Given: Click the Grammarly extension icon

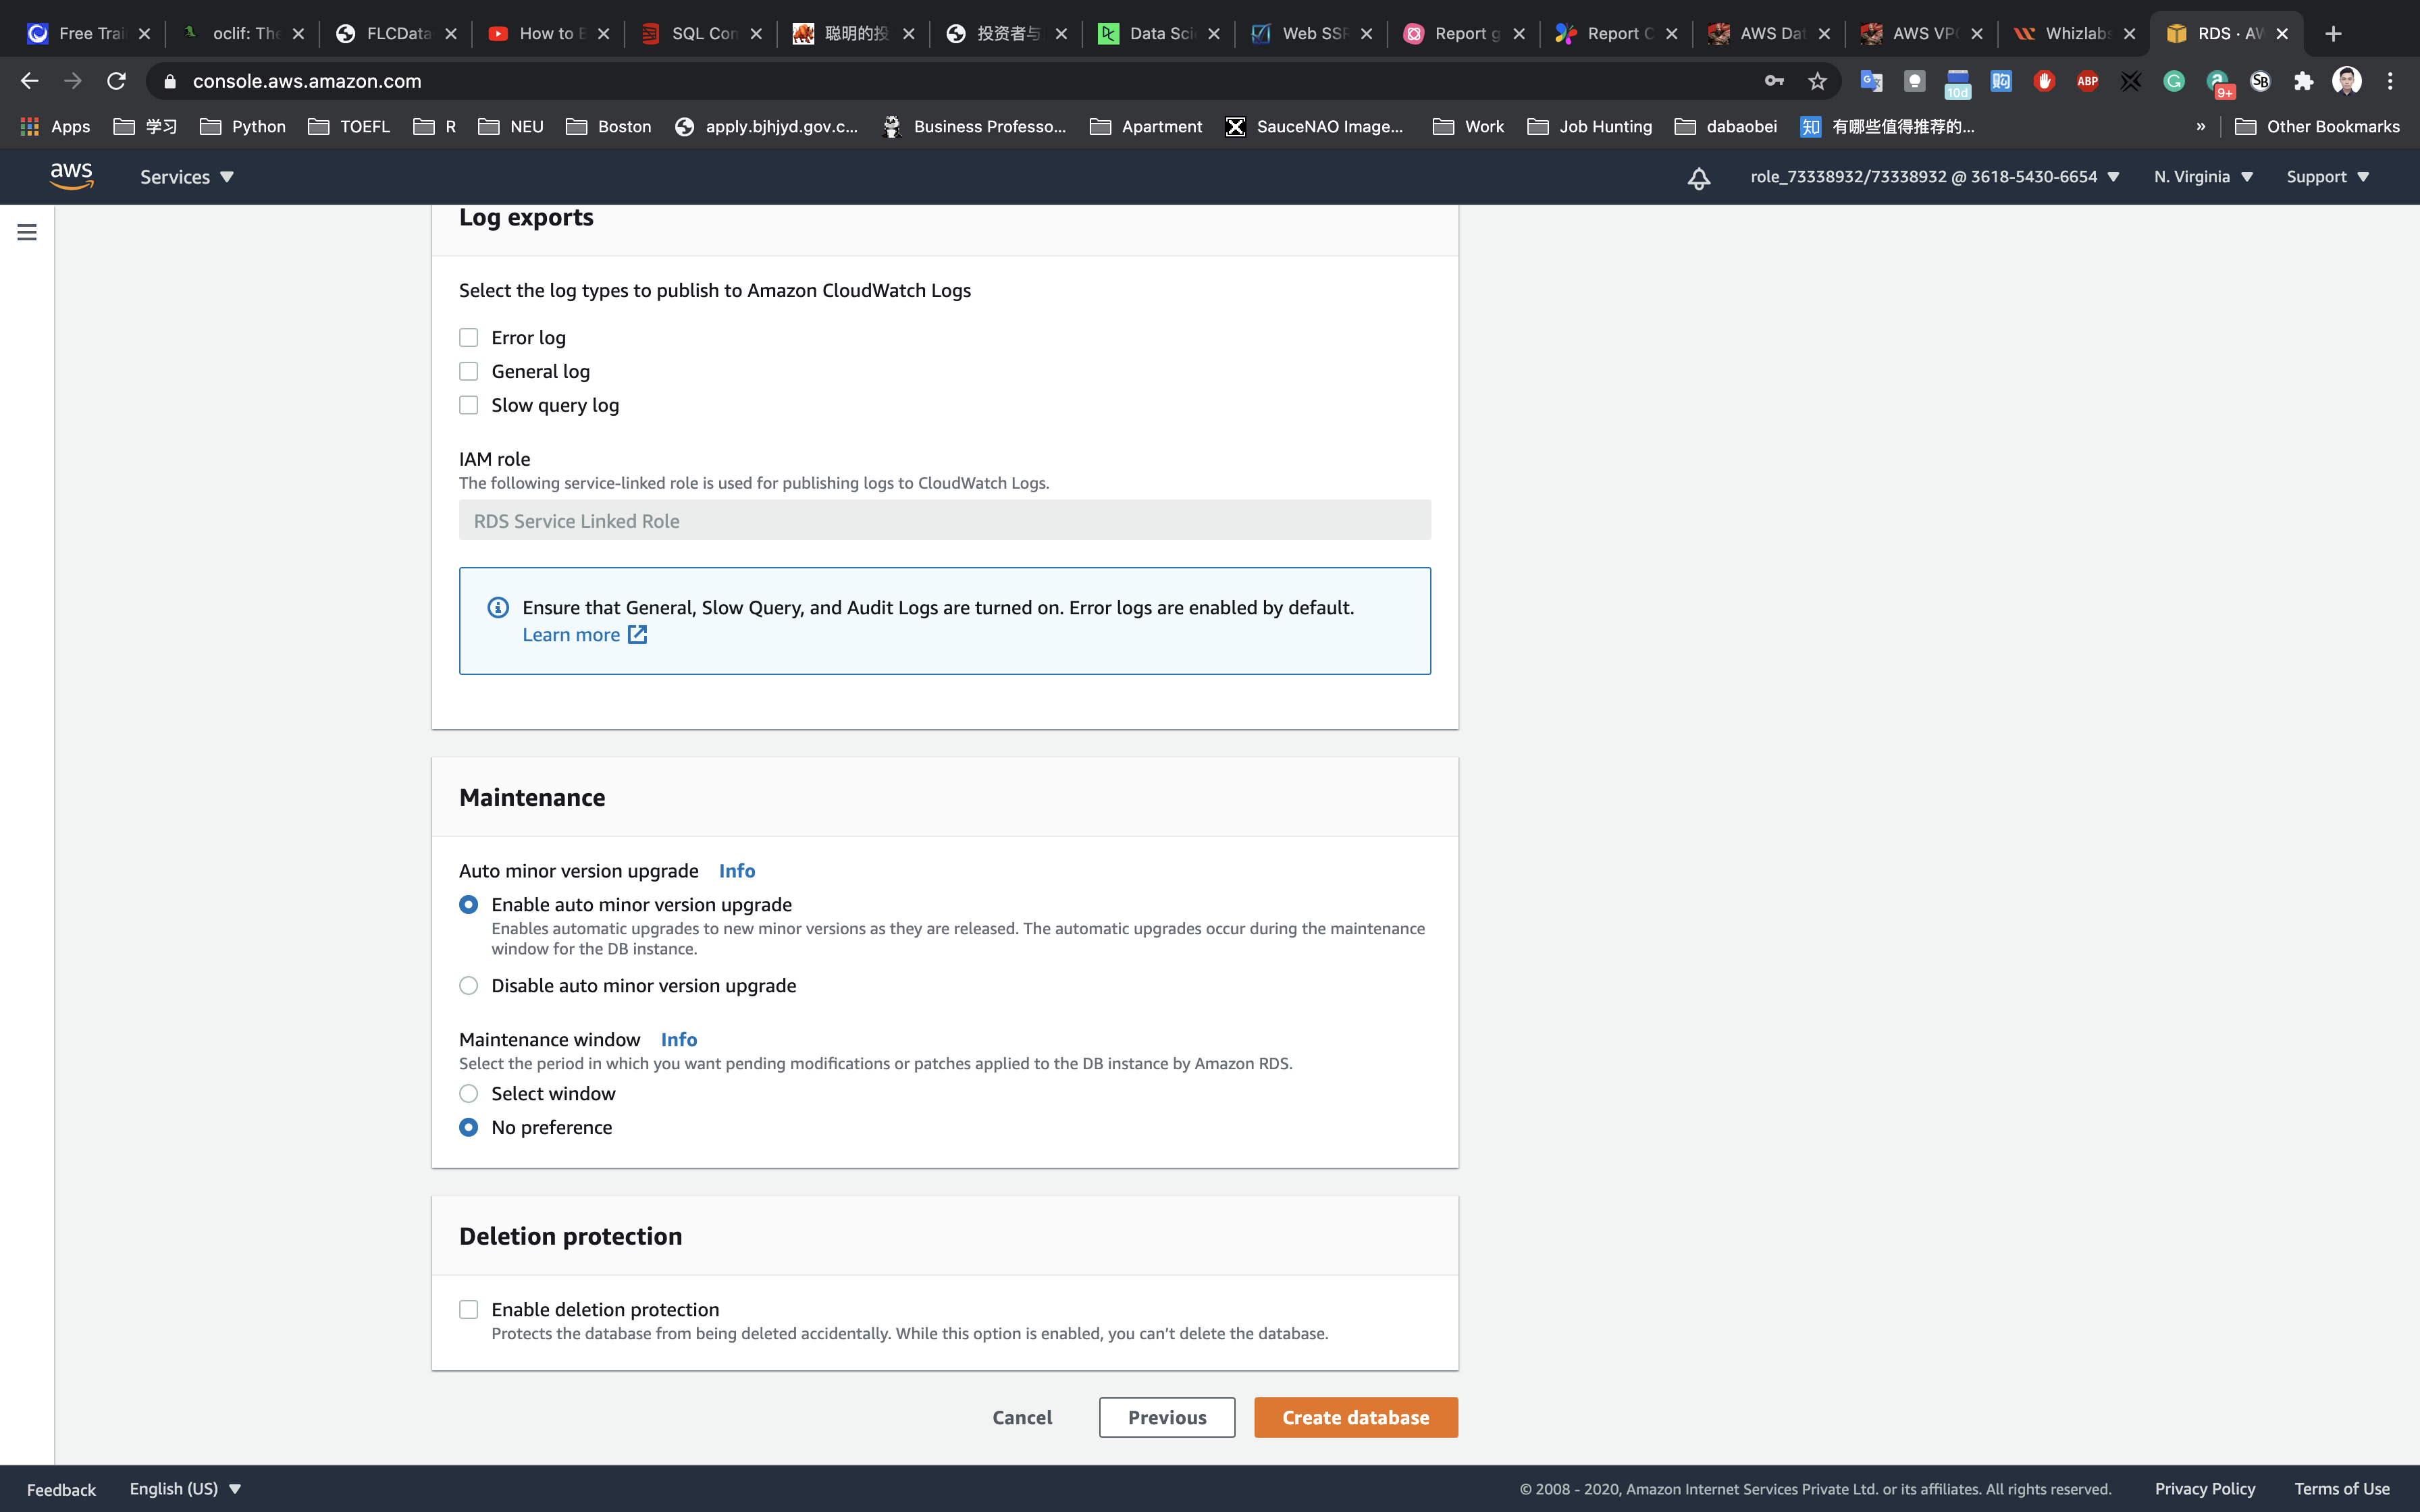Looking at the screenshot, I should [2173, 81].
